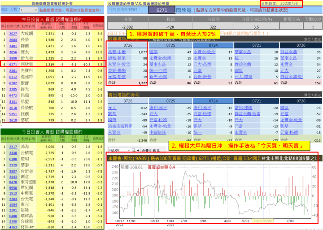Open stock code link 2317 鴻海

(13, 147)
